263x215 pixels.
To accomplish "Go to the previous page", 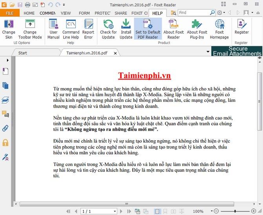I will pyautogui.click(x=76, y=211).
